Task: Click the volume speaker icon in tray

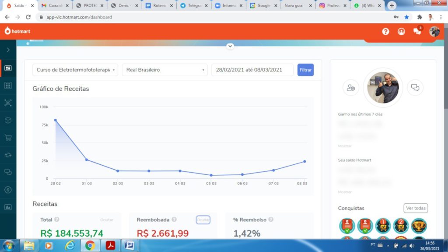Action: point(412,246)
